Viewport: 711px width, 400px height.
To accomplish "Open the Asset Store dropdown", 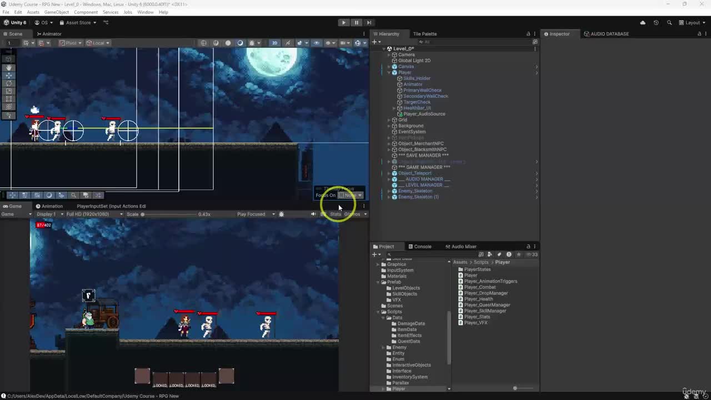I will (78, 23).
